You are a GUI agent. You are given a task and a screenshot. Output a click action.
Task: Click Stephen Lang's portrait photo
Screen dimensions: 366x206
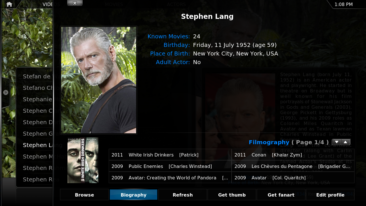99,80
